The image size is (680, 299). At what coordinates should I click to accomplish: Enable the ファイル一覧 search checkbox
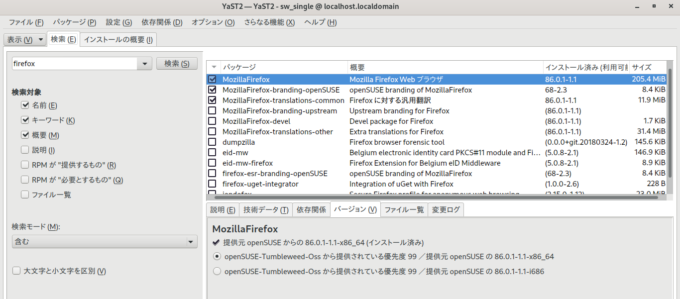(x=25, y=195)
